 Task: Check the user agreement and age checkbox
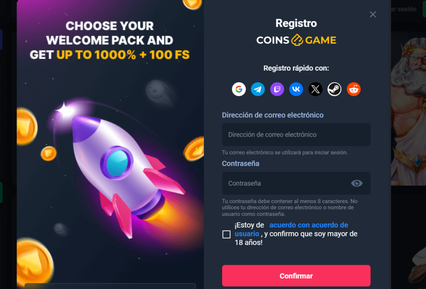click(x=226, y=234)
